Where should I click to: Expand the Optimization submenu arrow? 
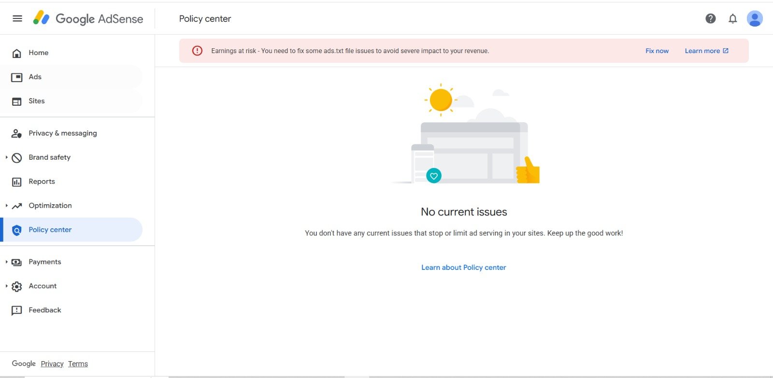(6, 206)
